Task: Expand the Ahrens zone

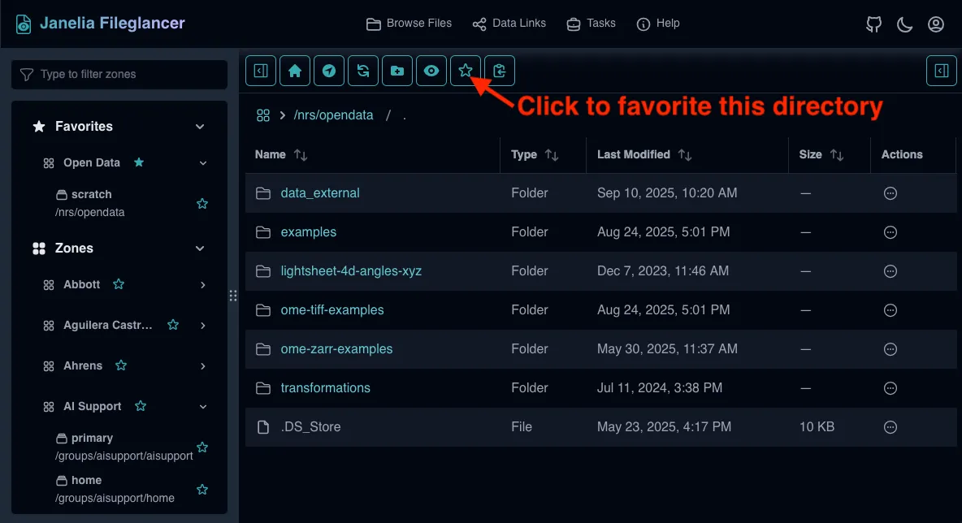Action: point(202,366)
